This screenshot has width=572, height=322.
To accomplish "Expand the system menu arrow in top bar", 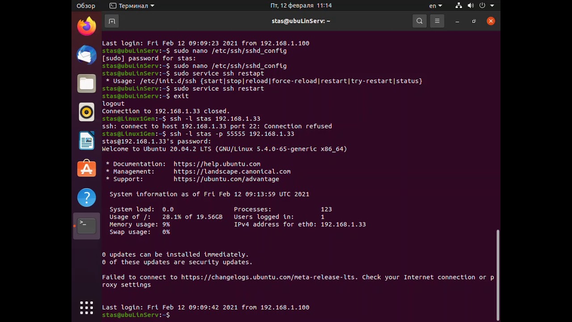I will [492, 6].
